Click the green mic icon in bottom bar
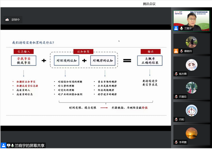 point(12,146)
